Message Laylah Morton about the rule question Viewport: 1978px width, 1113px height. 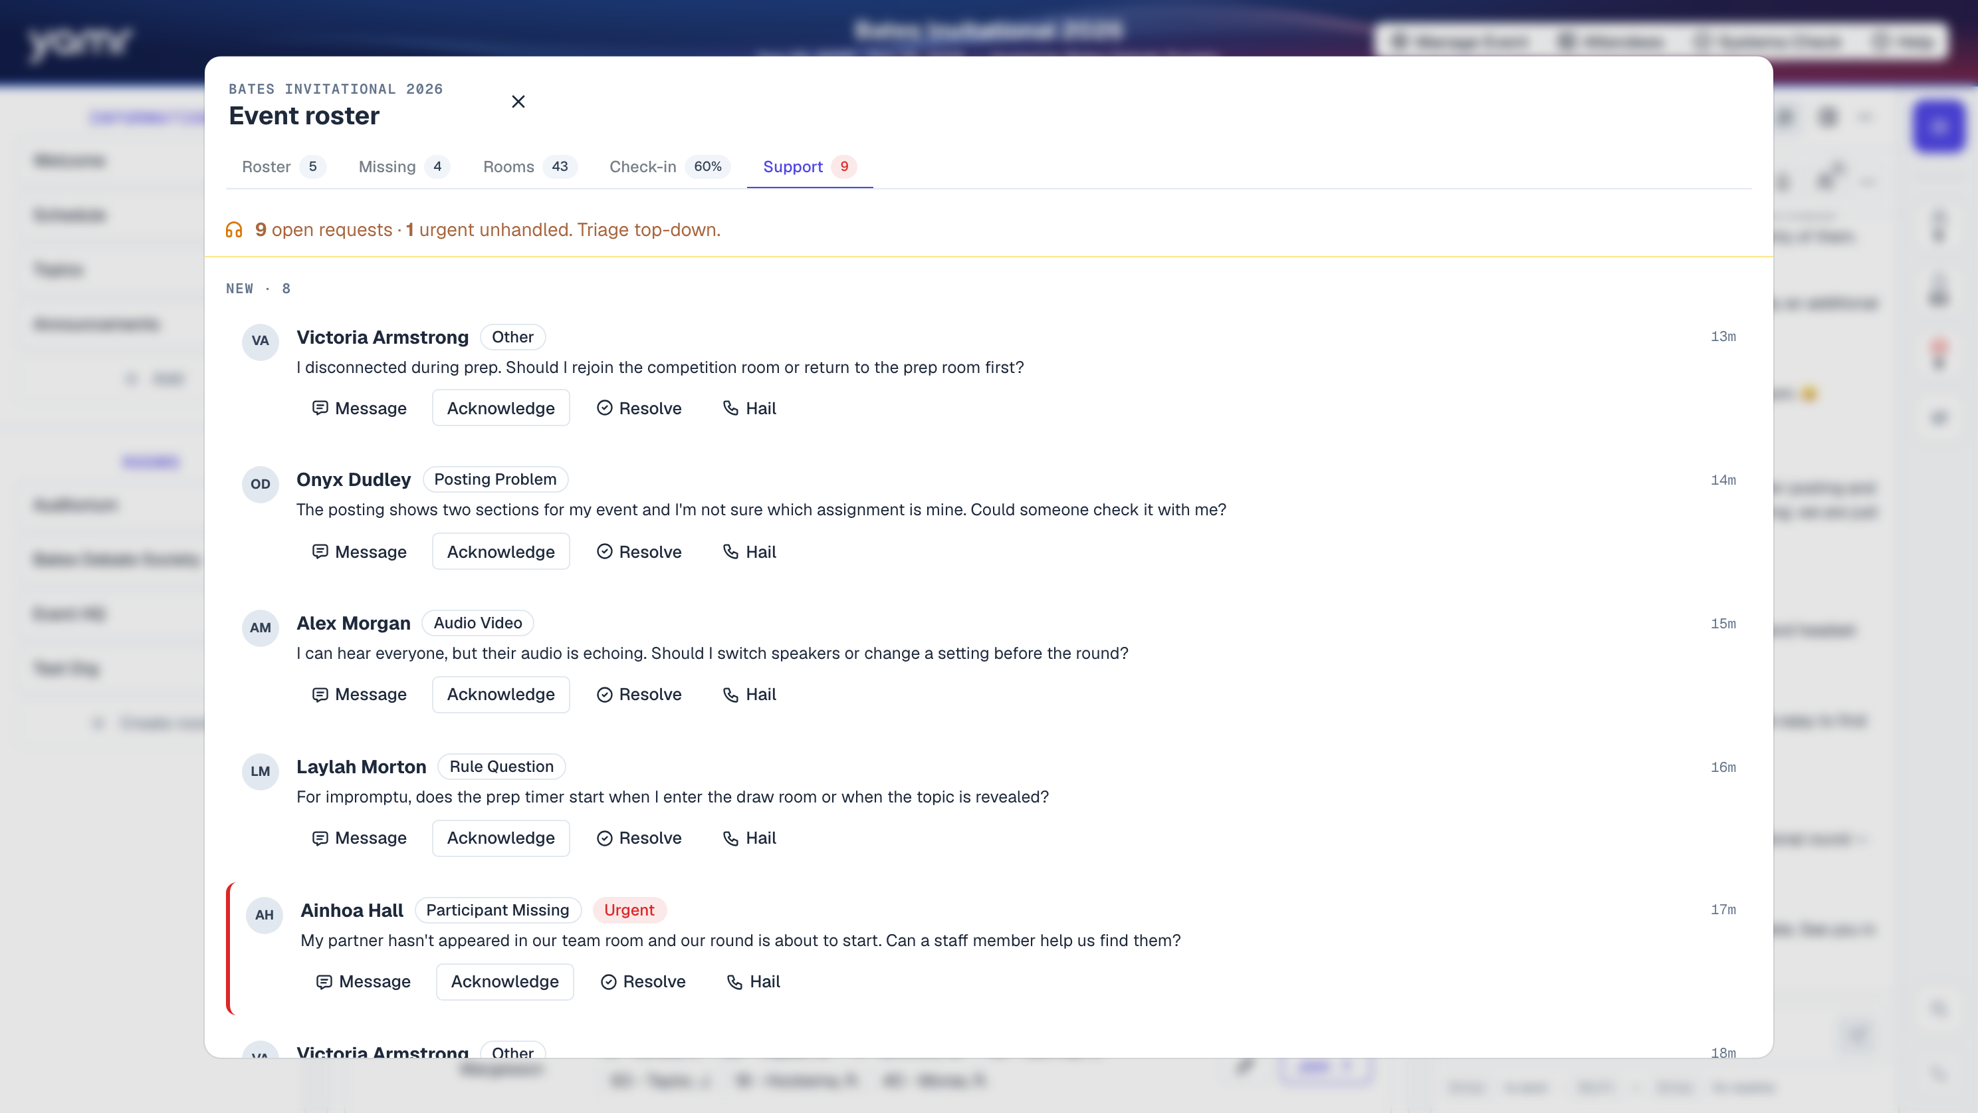click(x=360, y=838)
